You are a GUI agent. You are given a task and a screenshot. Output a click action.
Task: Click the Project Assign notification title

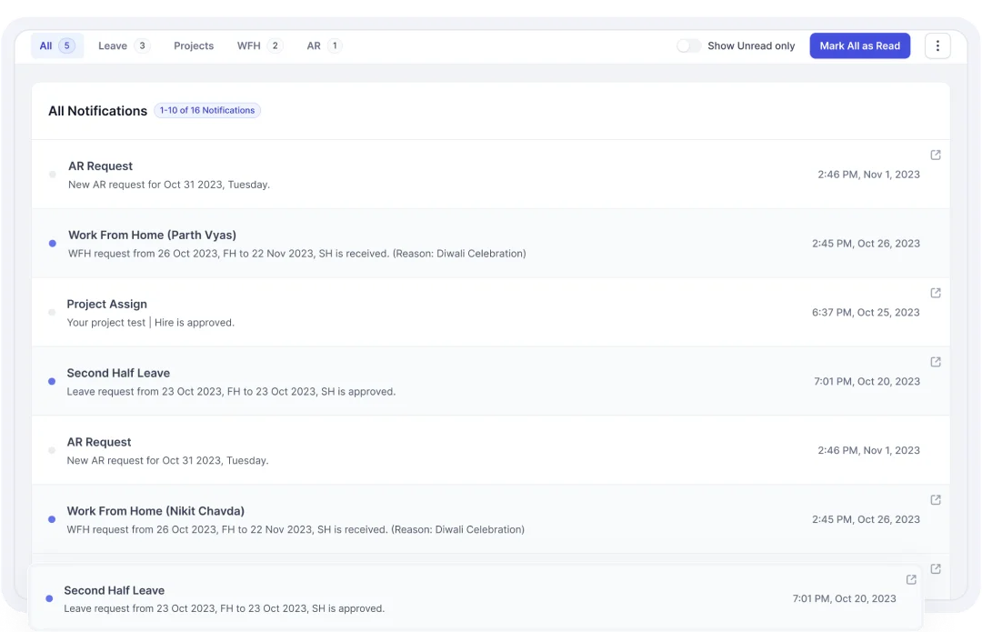(106, 304)
